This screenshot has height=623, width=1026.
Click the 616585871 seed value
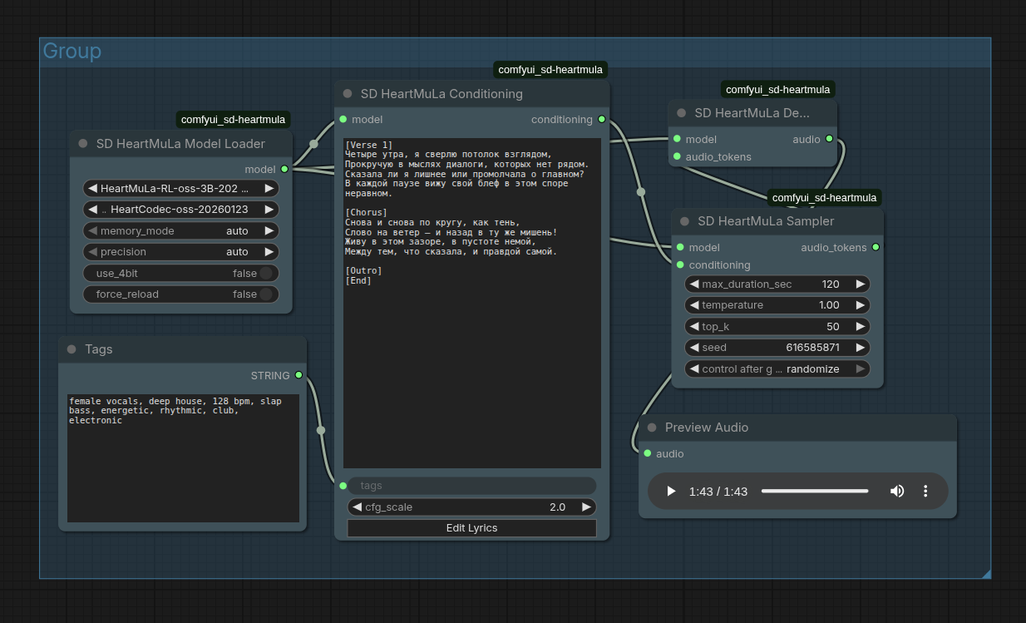pos(812,348)
